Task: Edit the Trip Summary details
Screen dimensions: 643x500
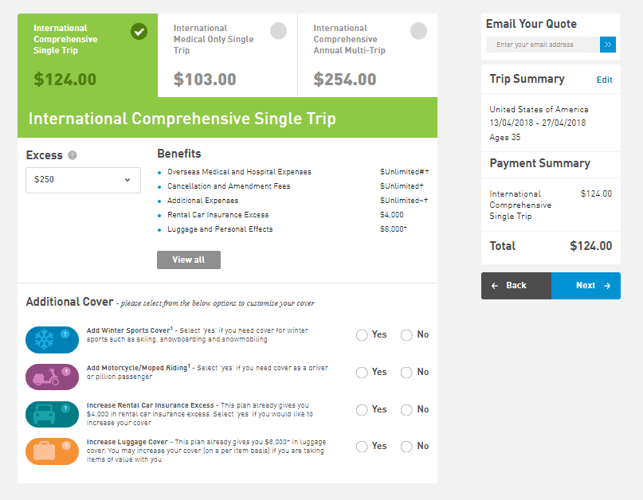Action: coord(604,80)
